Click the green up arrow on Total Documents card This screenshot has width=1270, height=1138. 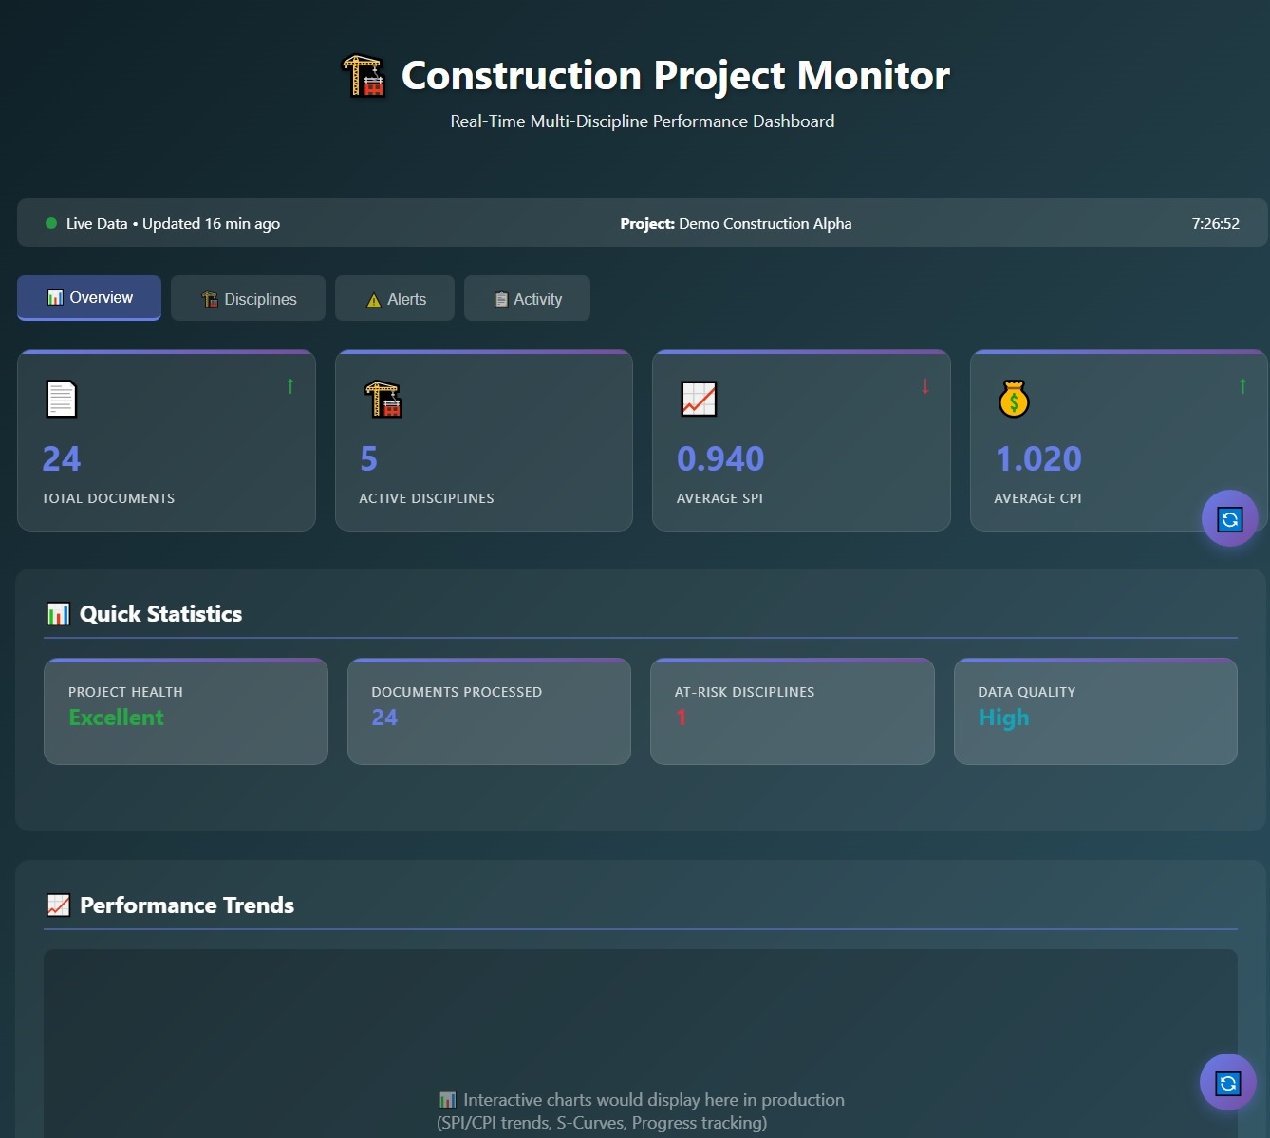click(290, 386)
